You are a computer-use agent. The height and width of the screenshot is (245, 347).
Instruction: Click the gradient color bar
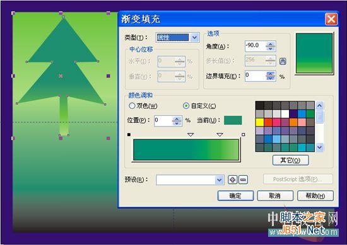click(x=186, y=149)
